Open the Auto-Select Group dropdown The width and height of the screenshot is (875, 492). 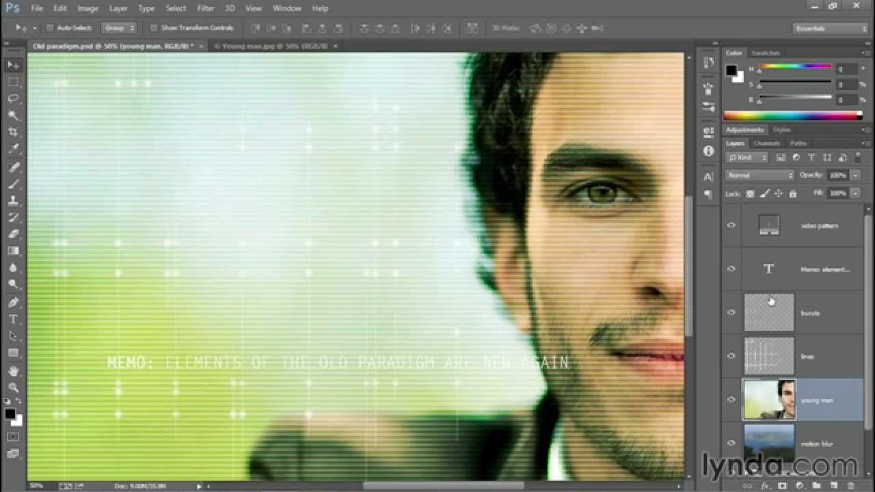(x=119, y=28)
